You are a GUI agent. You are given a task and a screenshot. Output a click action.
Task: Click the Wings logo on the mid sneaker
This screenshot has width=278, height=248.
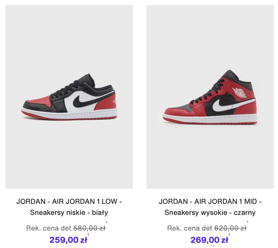(x=239, y=93)
